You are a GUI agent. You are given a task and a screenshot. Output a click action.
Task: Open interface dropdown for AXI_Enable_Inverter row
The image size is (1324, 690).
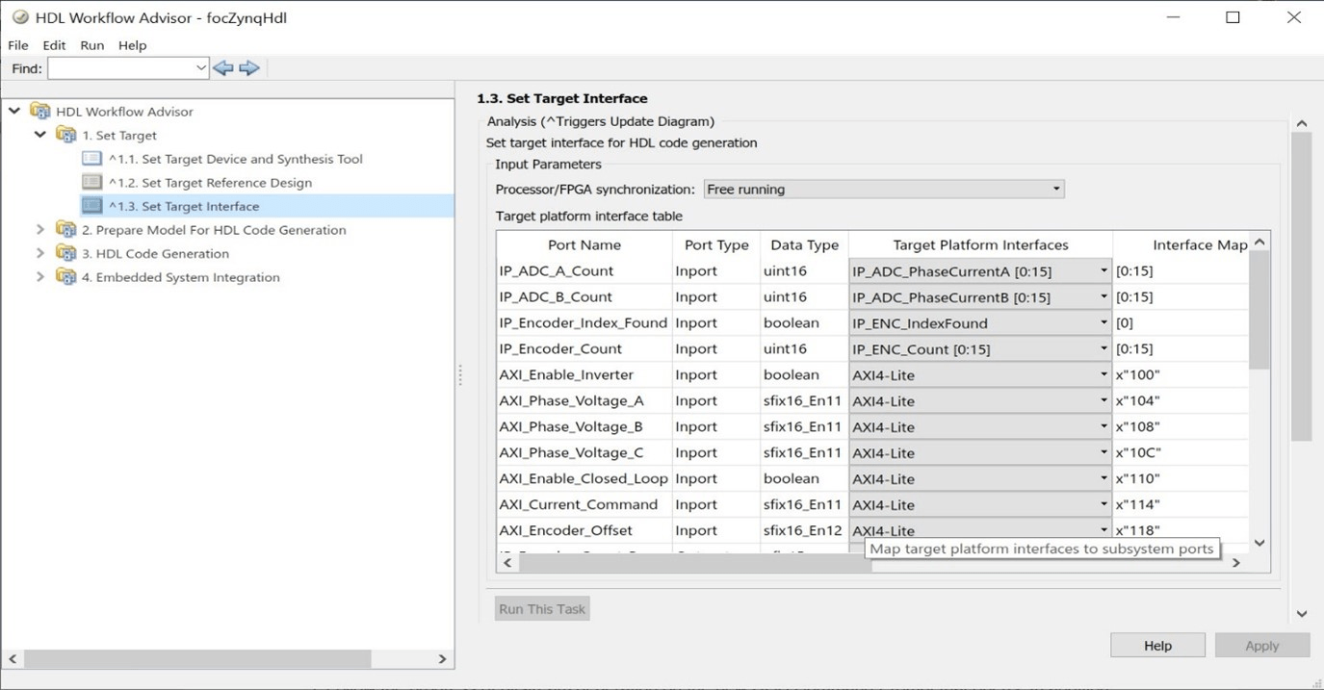pyautogui.click(x=1103, y=374)
